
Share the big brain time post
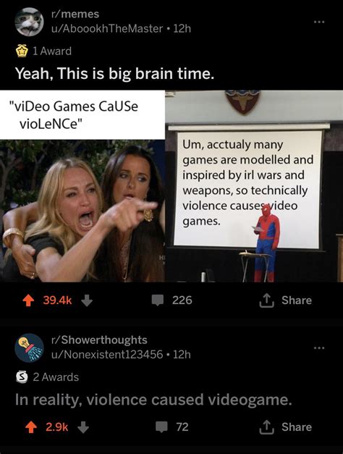pos(285,300)
